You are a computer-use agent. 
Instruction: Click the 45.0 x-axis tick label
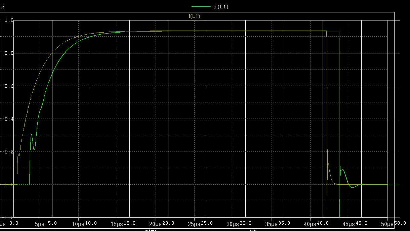[362, 223]
